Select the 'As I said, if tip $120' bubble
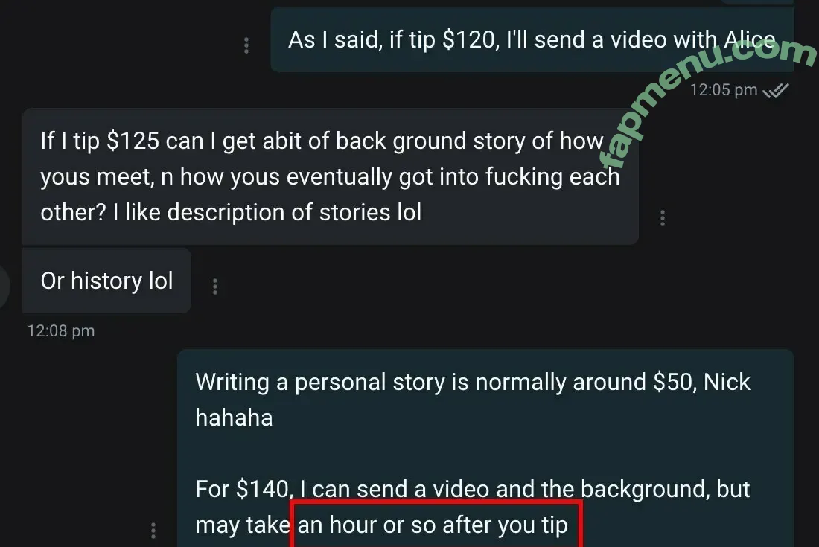The height and width of the screenshot is (547, 819). point(532,39)
